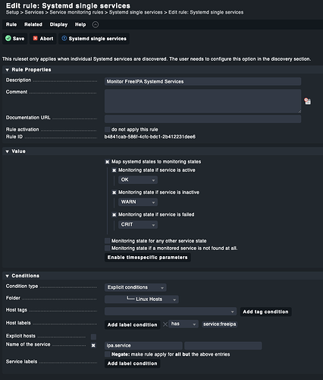The height and width of the screenshot is (380, 323).
Task: Click the Systemd single services back icon
Action: [64, 38]
